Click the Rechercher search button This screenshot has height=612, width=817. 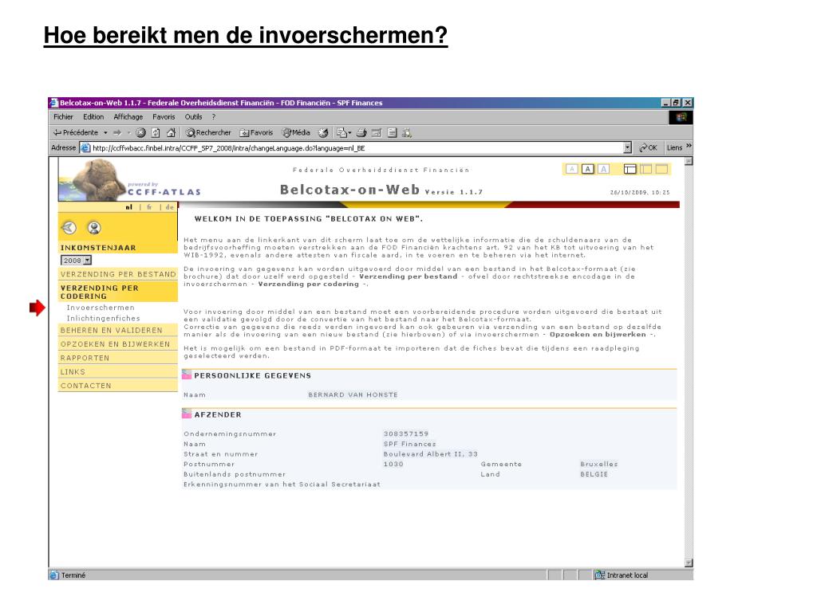tap(208, 133)
